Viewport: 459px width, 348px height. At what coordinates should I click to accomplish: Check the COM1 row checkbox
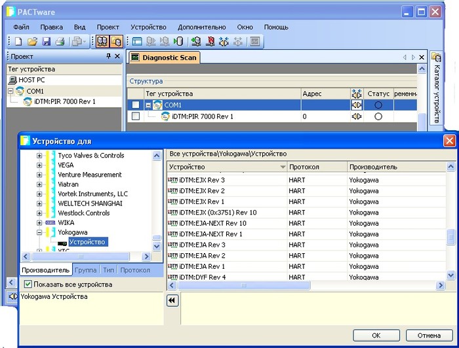136,105
